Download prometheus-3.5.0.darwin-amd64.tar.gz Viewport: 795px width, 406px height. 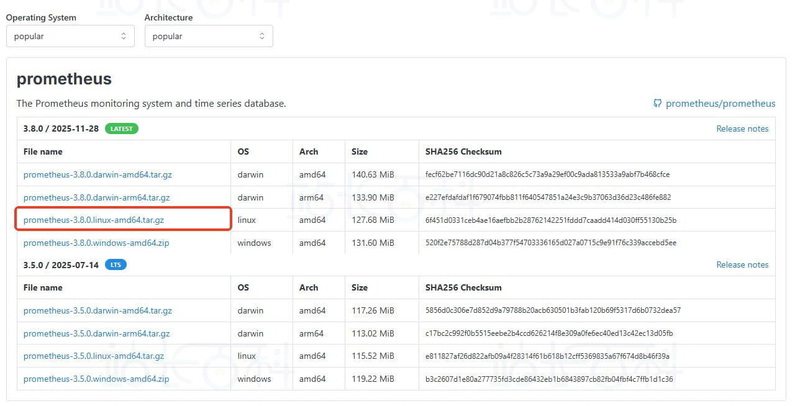coord(98,310)
